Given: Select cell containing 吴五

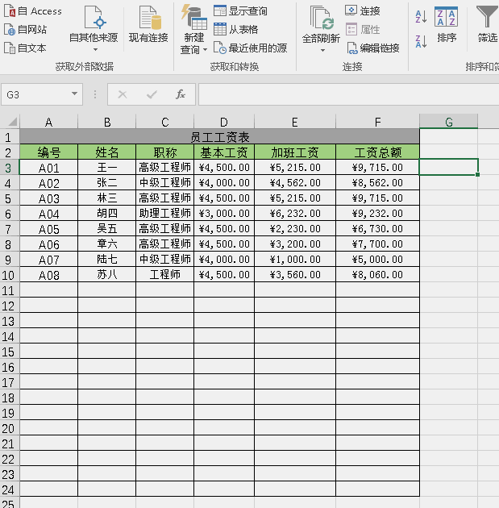Looking at the screenshot, I should [107, 229].
